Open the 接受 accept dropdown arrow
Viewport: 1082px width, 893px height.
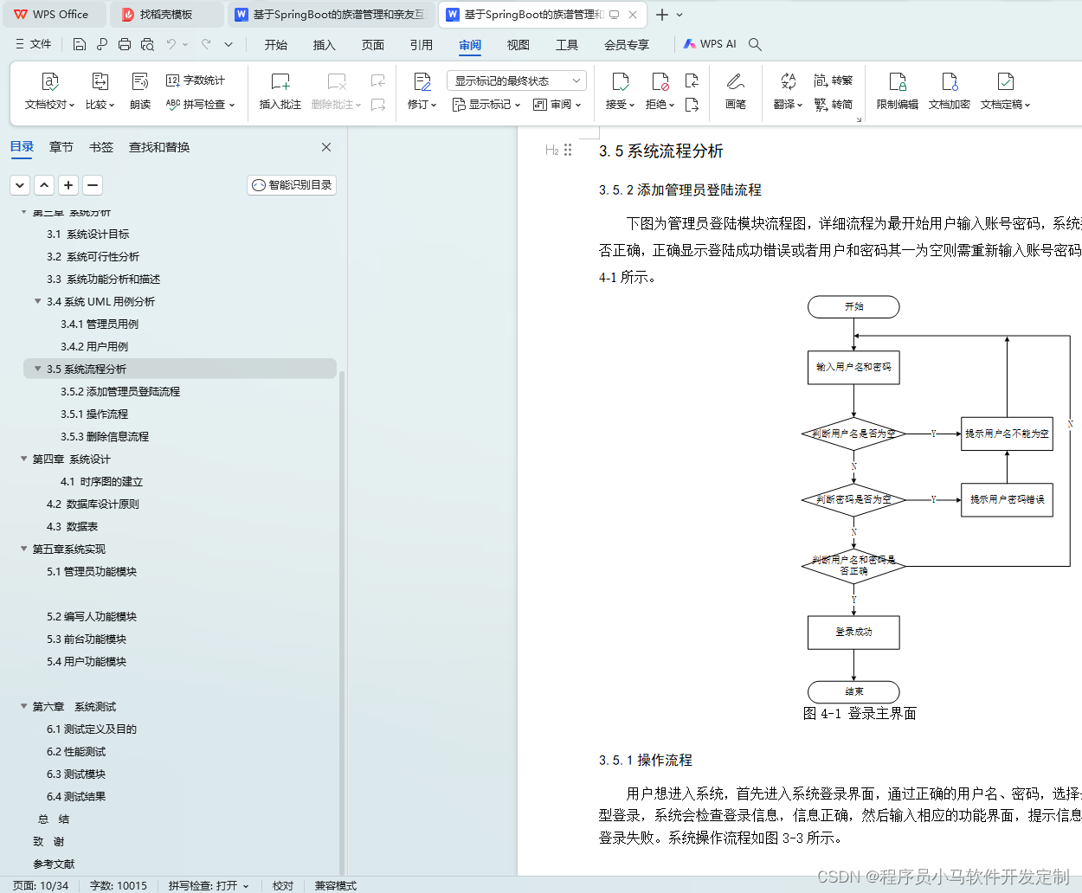pyautogui.click(x=633, y=104)
